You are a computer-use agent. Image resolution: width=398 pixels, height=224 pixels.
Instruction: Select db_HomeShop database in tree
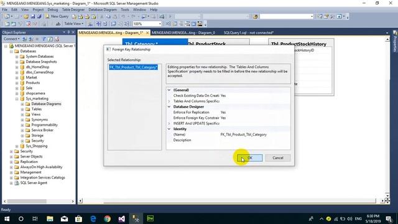click(37, 67)
